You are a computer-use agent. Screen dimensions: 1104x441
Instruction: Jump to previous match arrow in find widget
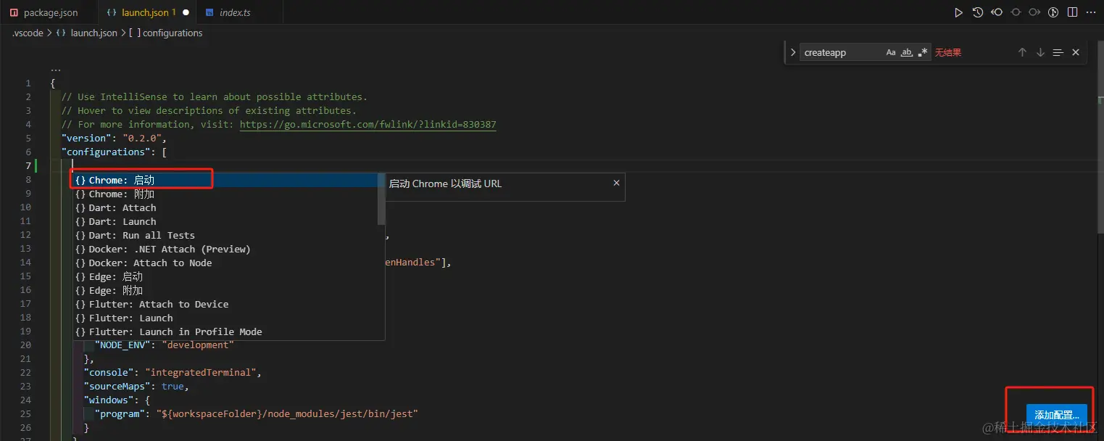tap(1022, 52)
